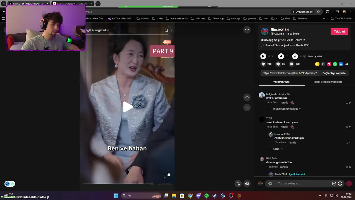
Task: Mute the video with the speaker icon
Action: 247,184
